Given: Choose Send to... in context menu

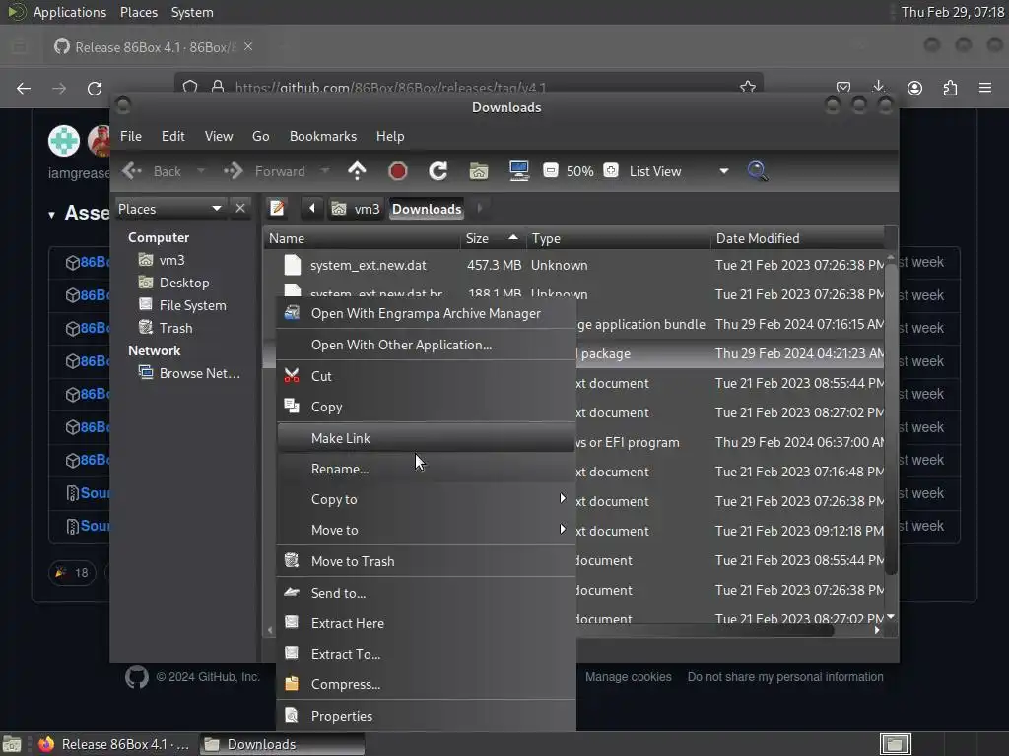Looking at the screenshot, I should point(426,593).
